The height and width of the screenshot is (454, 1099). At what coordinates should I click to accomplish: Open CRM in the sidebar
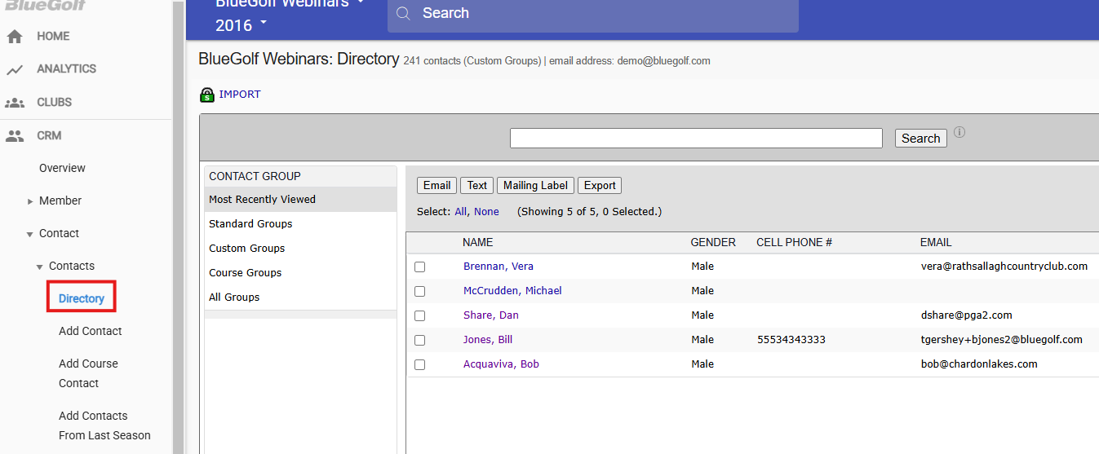[49, 136]
